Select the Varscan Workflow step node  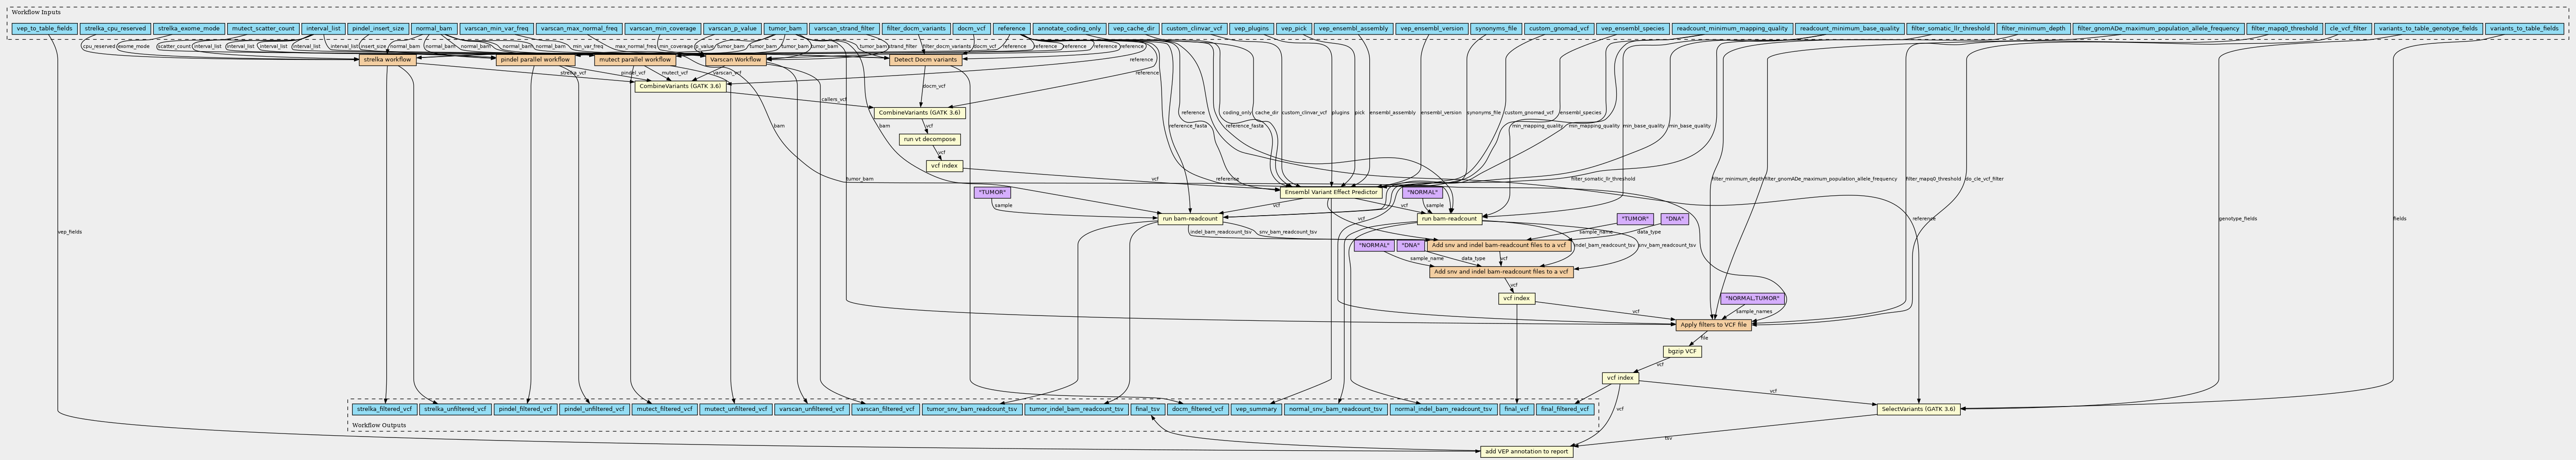click(736, 60)
